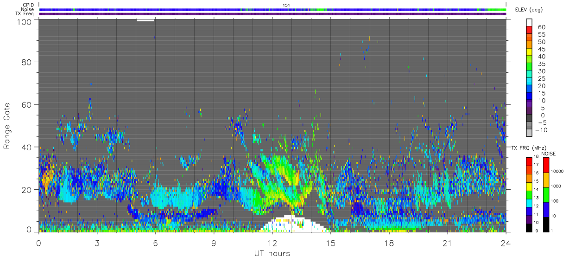The width and height of the screenshot is (569, 263).
Task: Click the Noise row label above the plot
Action: [28, 9]
